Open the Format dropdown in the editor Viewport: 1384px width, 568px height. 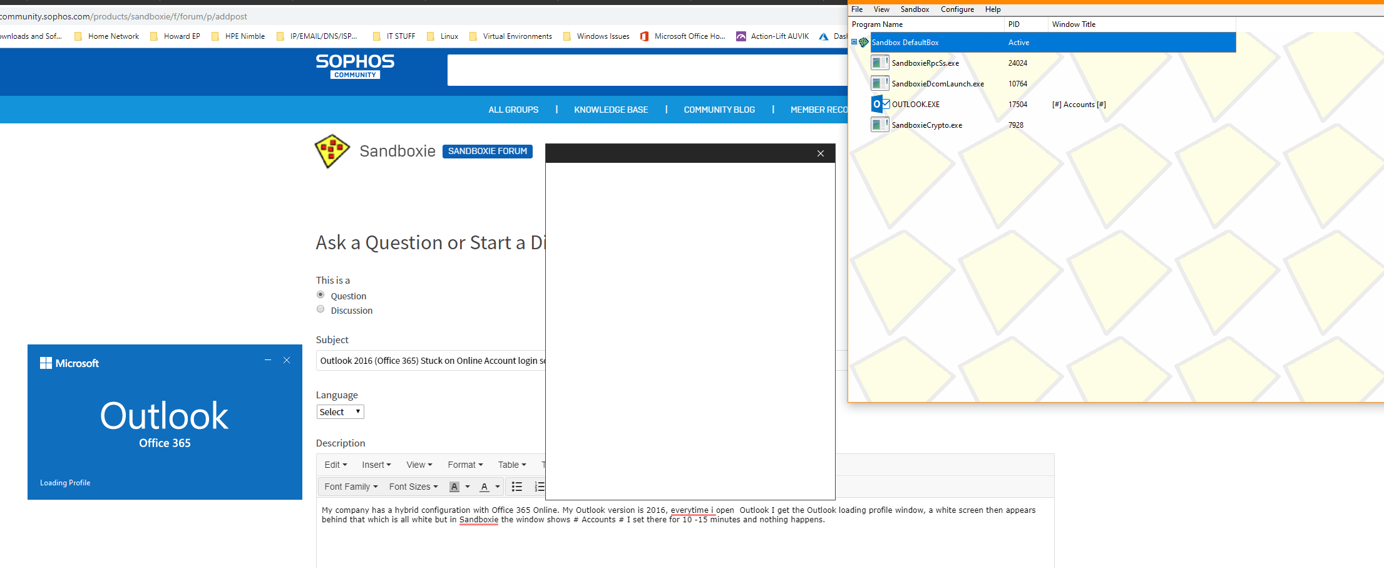[x=465, y=465]
